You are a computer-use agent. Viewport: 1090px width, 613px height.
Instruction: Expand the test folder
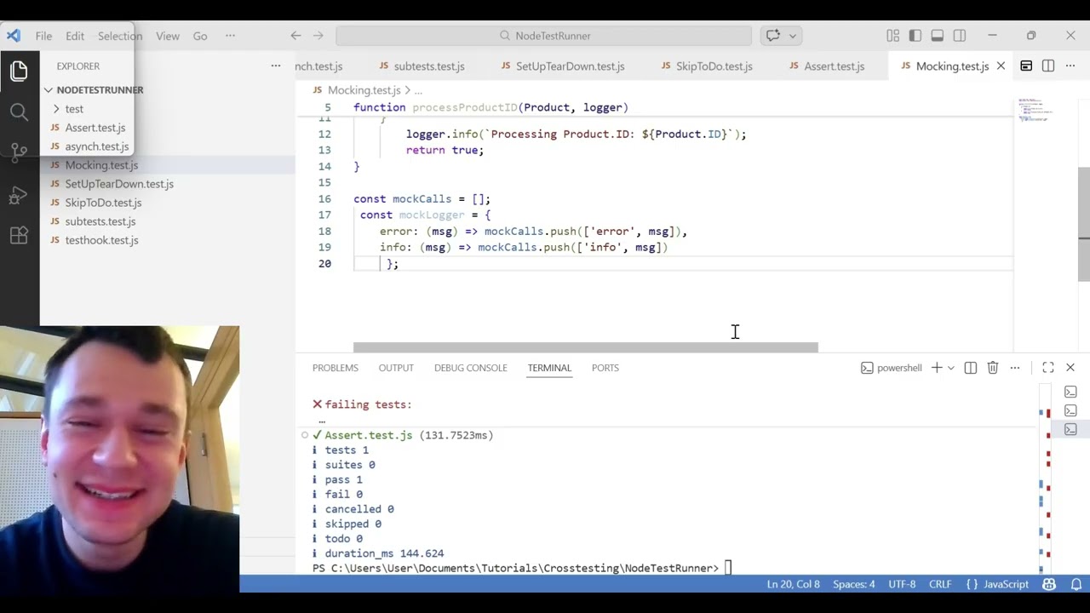pos(74,109)
